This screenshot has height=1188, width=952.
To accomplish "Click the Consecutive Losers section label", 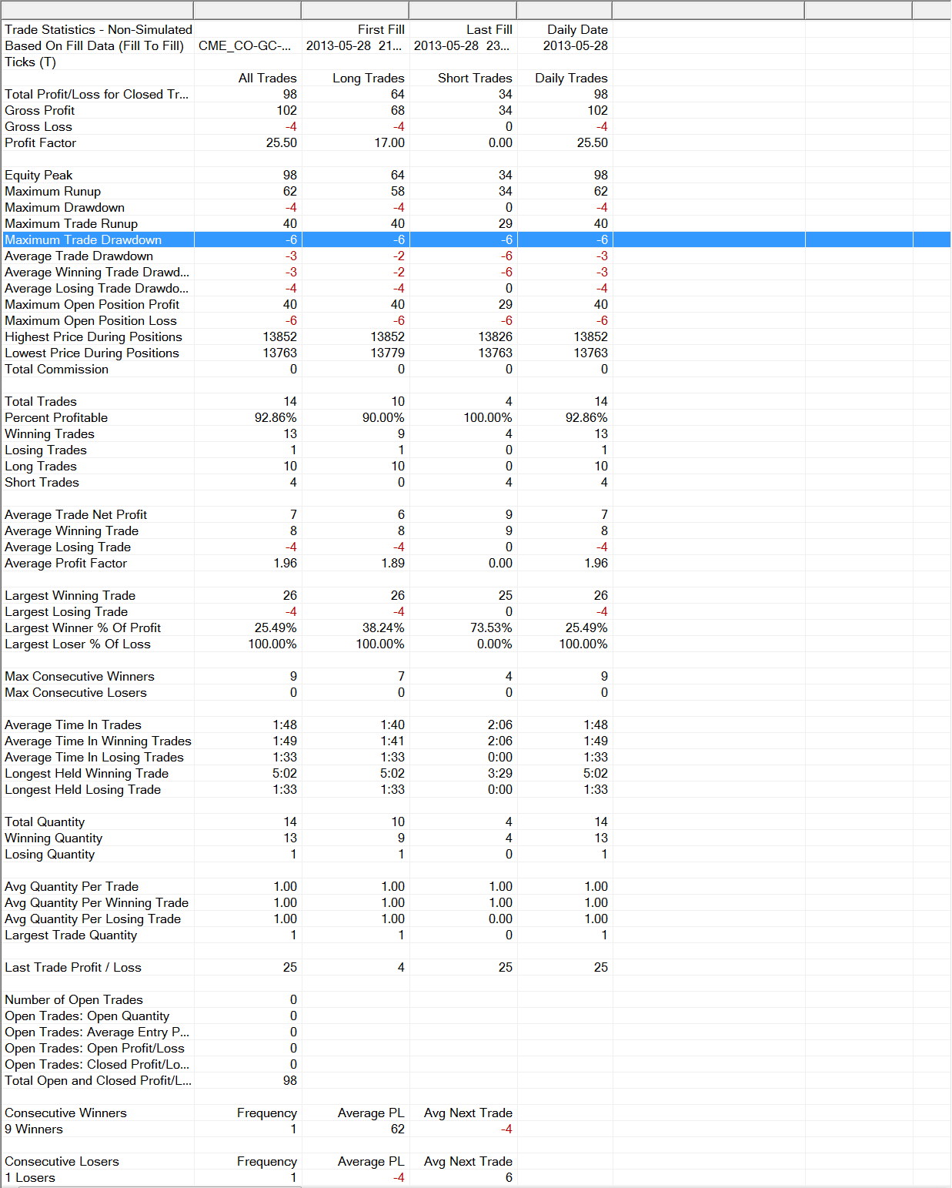I will (x=62, y=1161).
